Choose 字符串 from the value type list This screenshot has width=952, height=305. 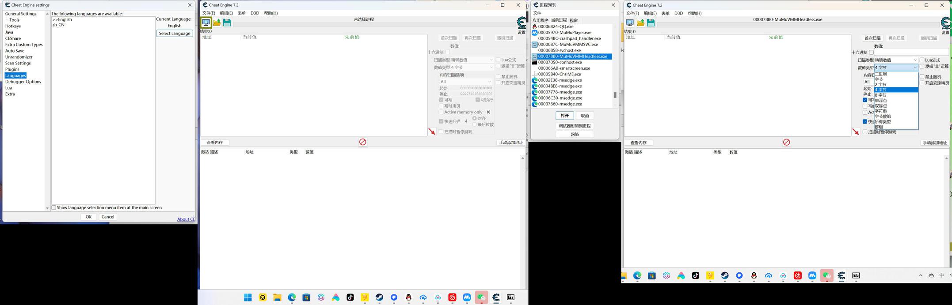coord(896,111)
